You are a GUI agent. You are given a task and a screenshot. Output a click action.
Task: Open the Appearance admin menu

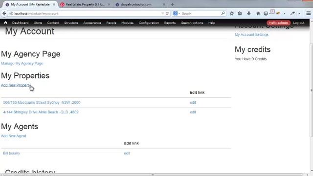coord(92,23)
